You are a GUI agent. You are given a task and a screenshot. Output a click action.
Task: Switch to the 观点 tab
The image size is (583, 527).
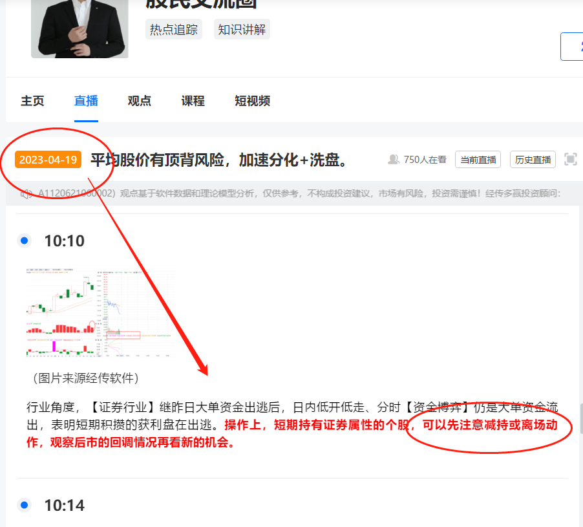tap(140, 101)
